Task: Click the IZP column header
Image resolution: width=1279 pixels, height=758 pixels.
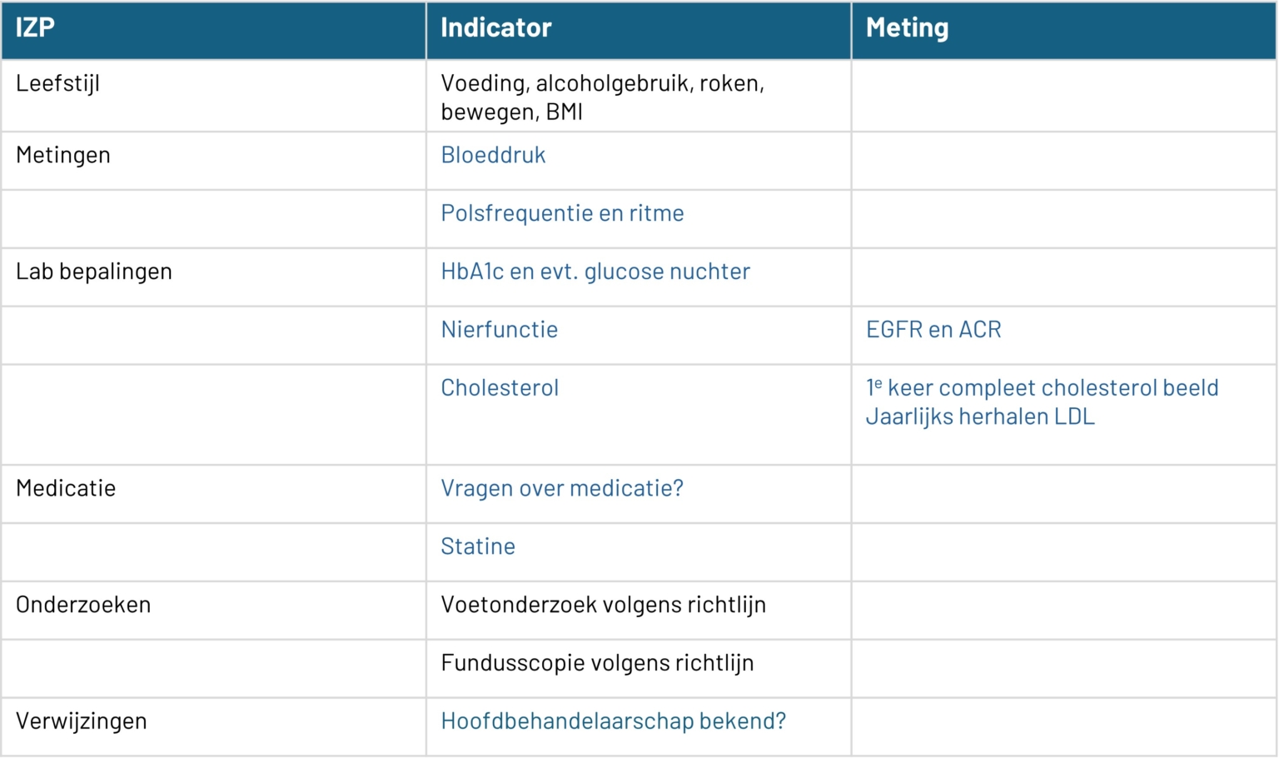Action: (35, 28)
